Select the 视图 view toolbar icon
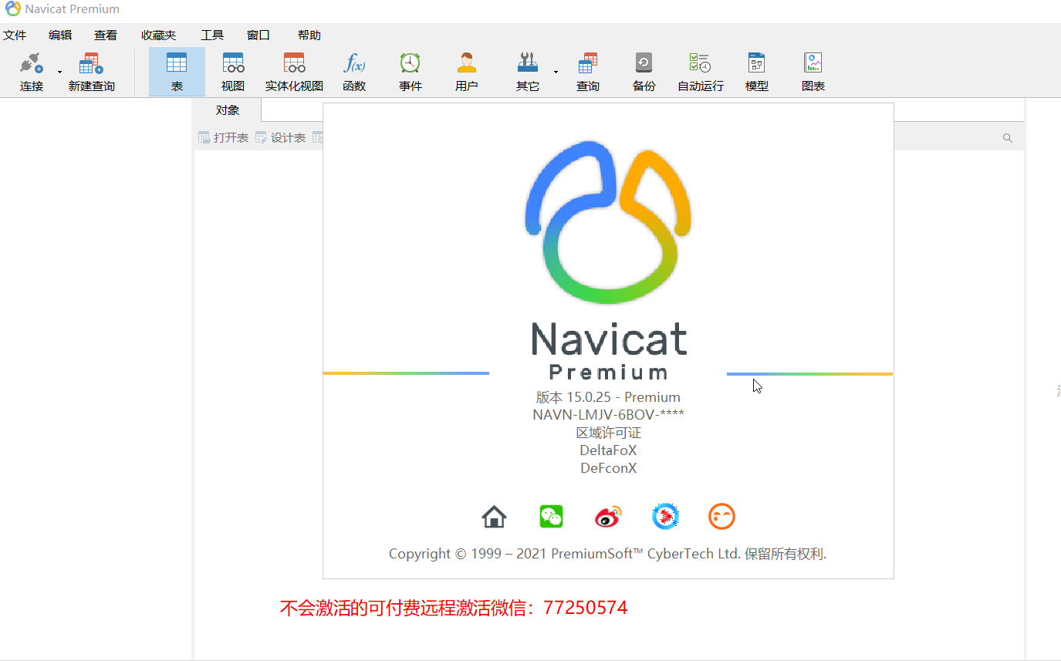The height and width of the screenshot is (661, 1061). [233, 62]
